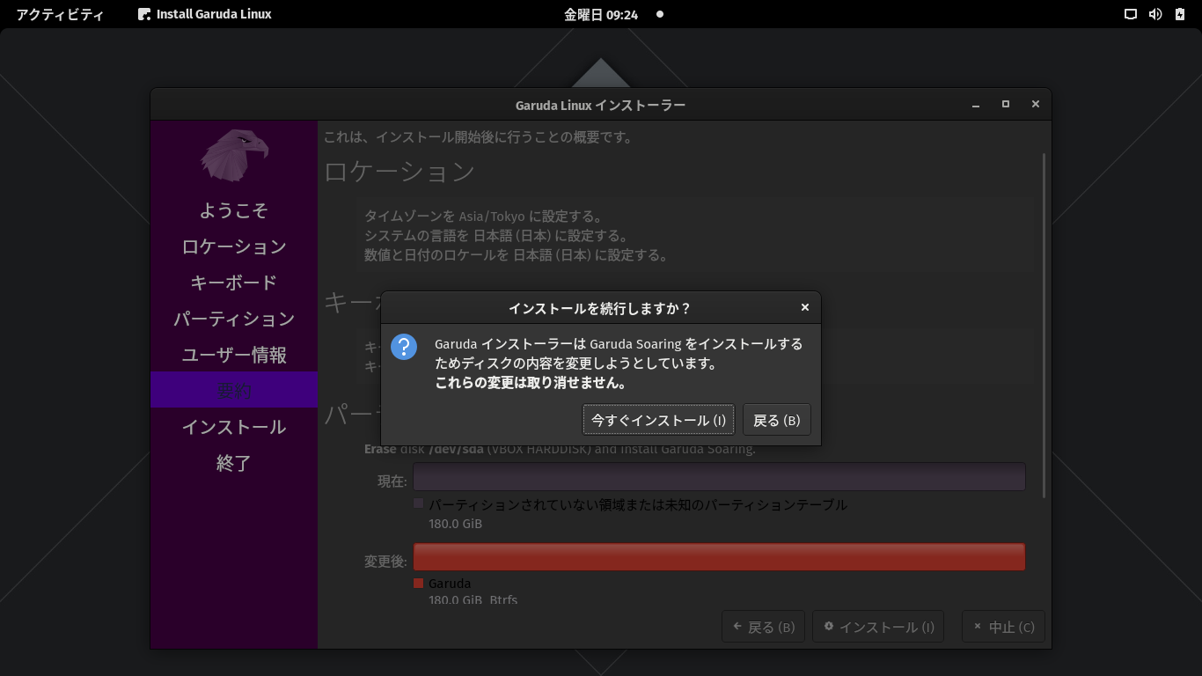This screenshot has height=676, width=1202.
Task: Select 終了 step in sidebar
Action: pos(234,463)
